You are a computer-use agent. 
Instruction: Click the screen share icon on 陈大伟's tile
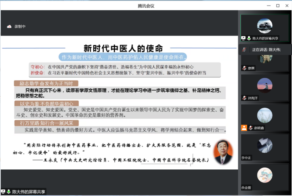pyautogui.click(x=244, y=38)
